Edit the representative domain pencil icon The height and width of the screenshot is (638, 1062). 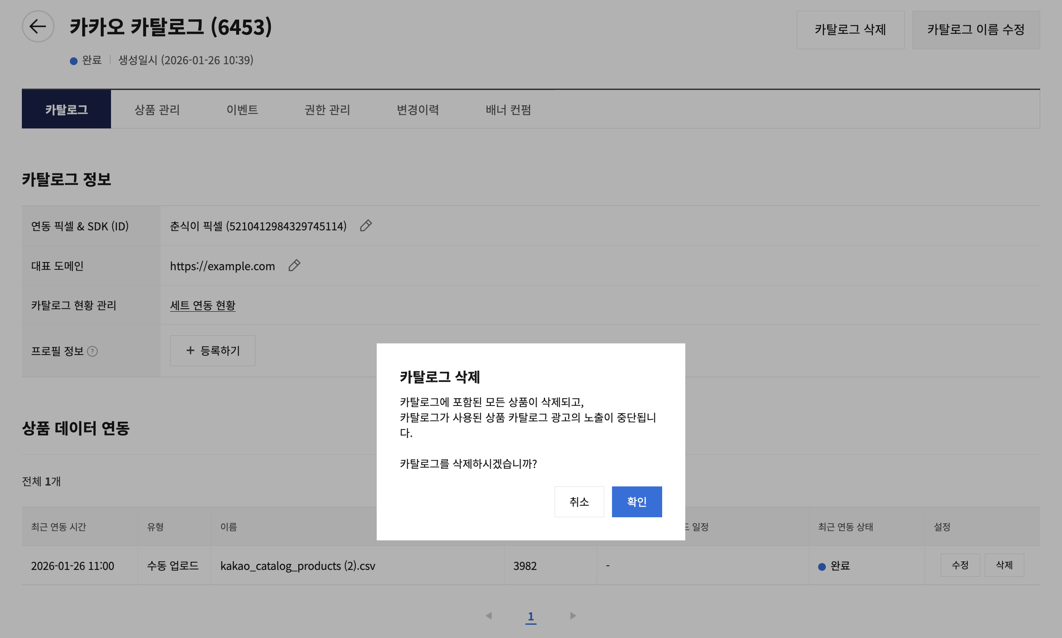294,265
